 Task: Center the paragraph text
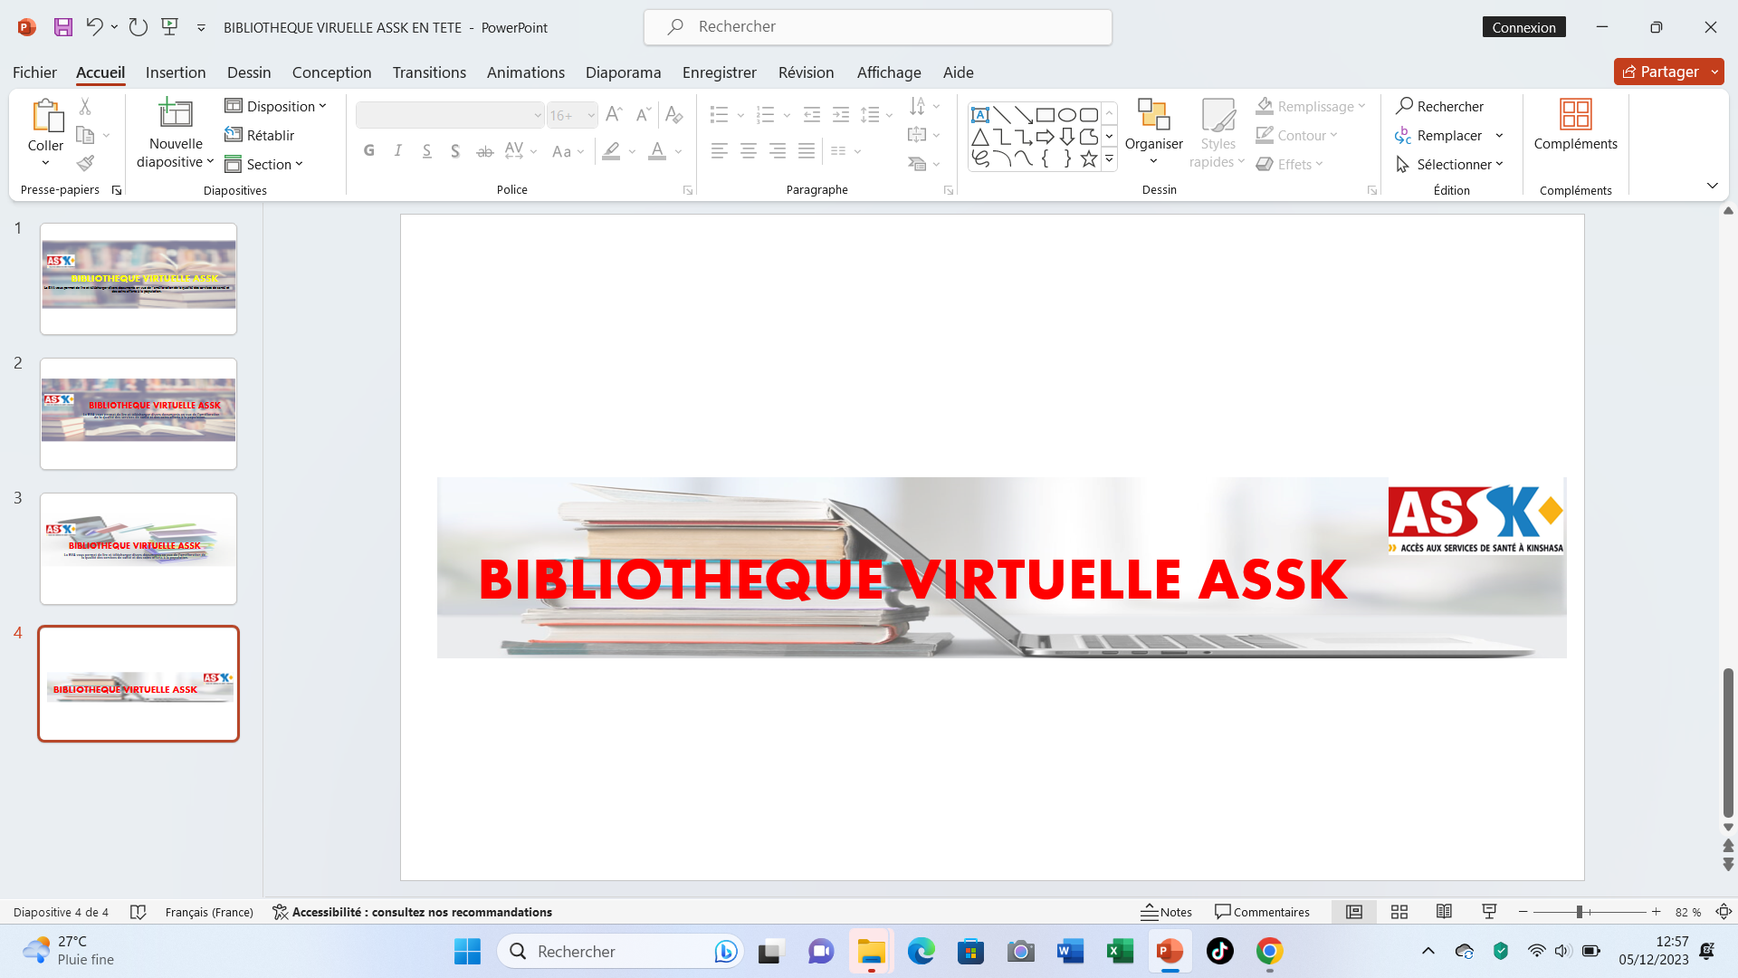pos(749,151)
